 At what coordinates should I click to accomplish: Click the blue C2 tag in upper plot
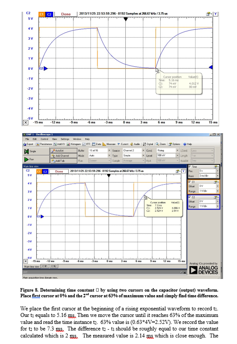pos(49,14)
